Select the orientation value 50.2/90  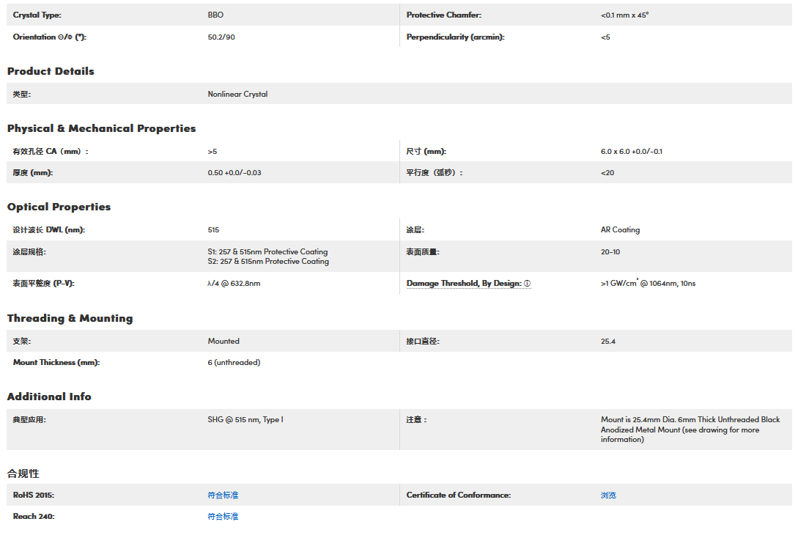(x=221, y=37)
